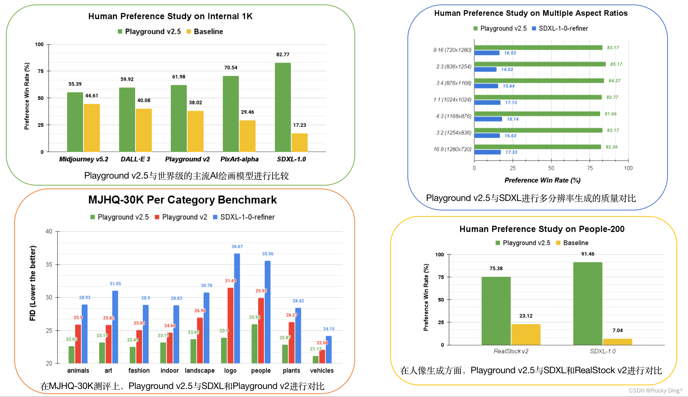
Task: Click the 55.39 value above Midjourney bar
Action: coord(75,84)
